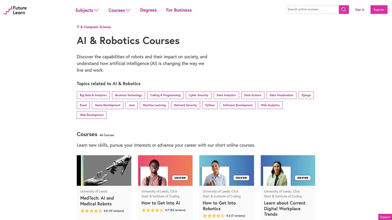Click the MedTech: AI and Medical Robots title
The image size is (392, 220).
[97, 201]
